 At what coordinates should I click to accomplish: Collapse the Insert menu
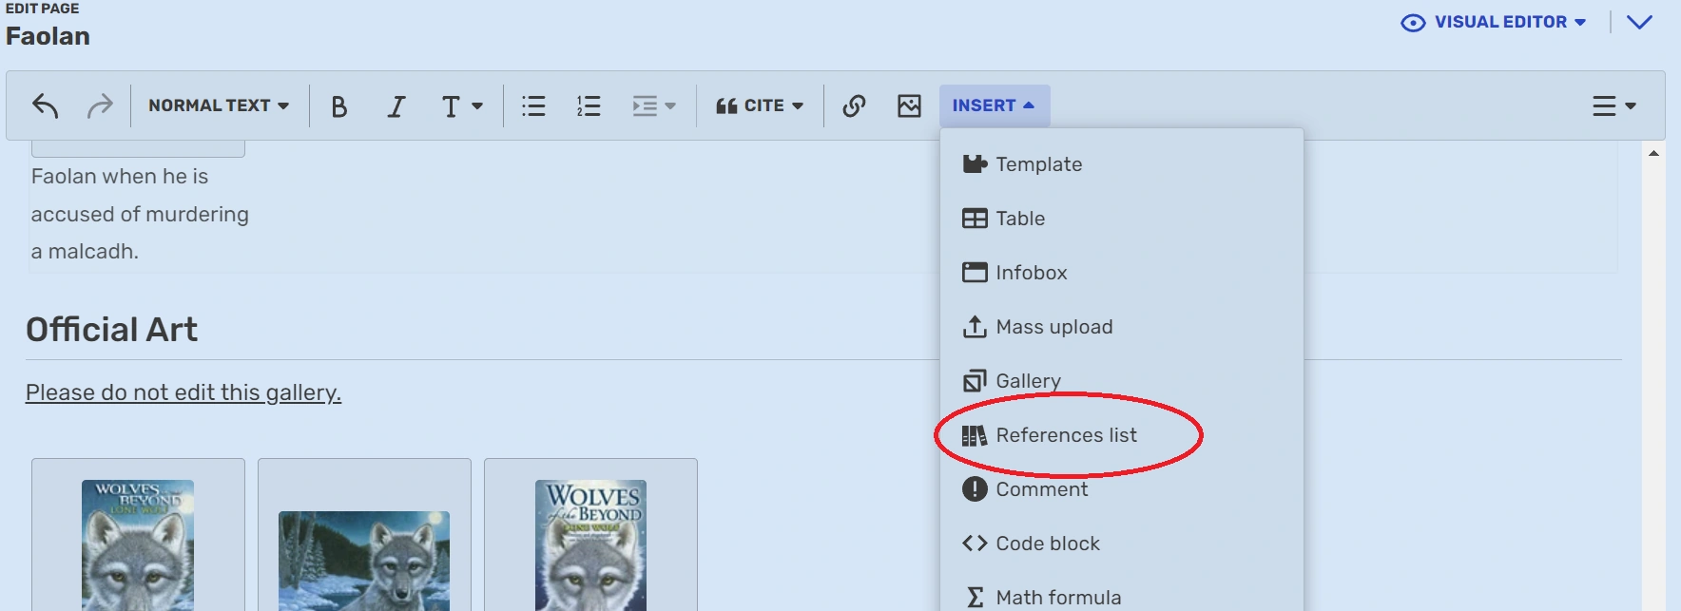coord(994,105)
